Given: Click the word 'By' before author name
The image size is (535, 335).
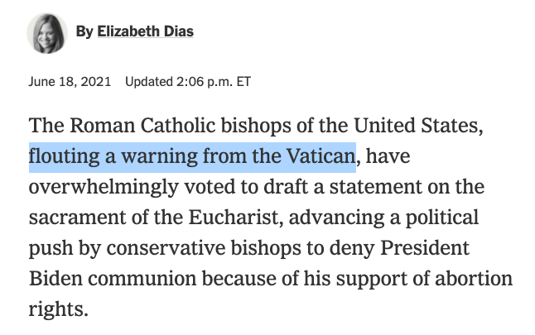Looking at the screenshot, I should click(x=84, y=31).
